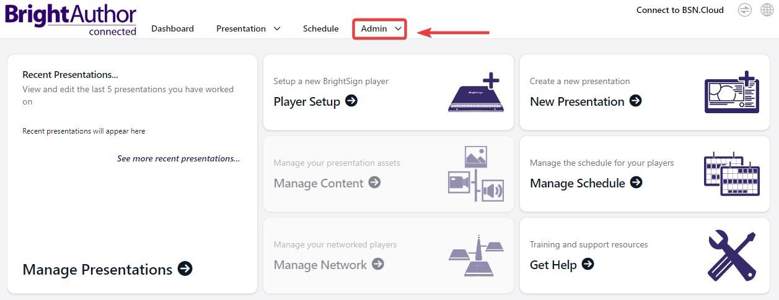The width and height of the screenshot is (779, 300).
Task: Click the wrench and screwdriver help icon
Action: coord(732,255)
